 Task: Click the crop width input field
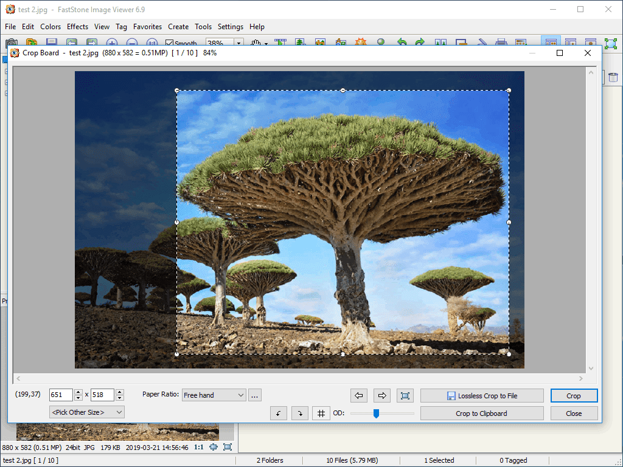pos(60,395)
